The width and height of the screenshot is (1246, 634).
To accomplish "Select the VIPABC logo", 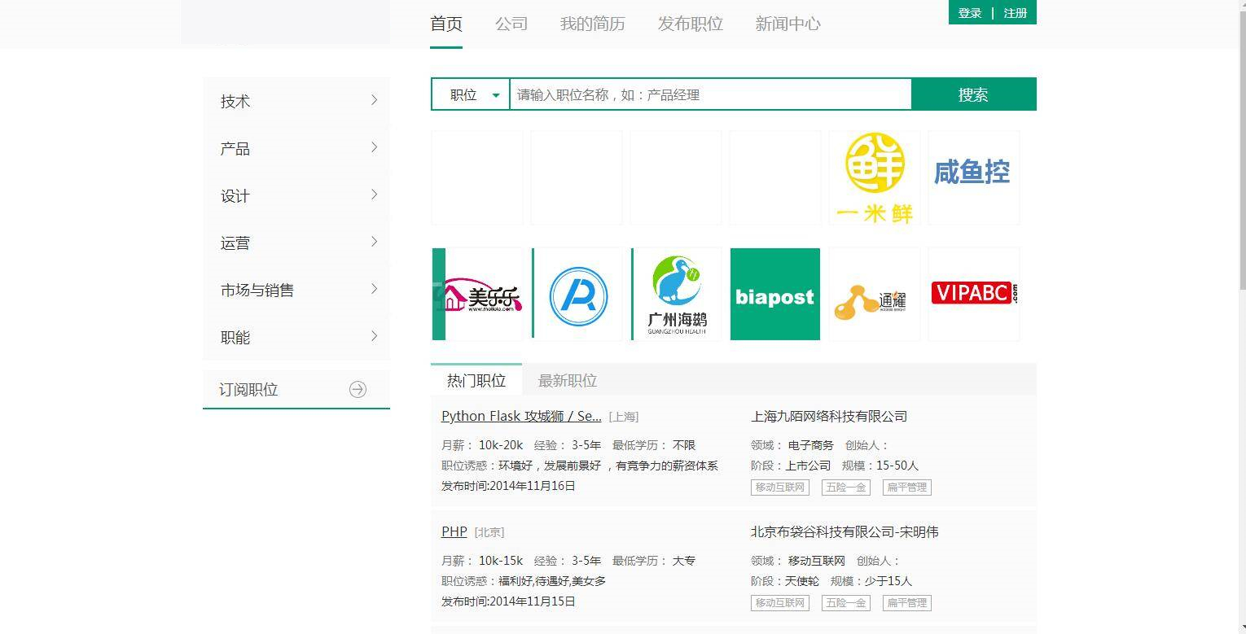I will pos(973,293).
